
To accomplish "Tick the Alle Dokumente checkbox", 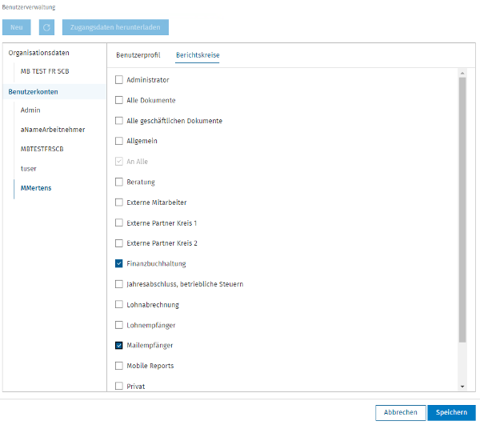I will coord(118,100).
